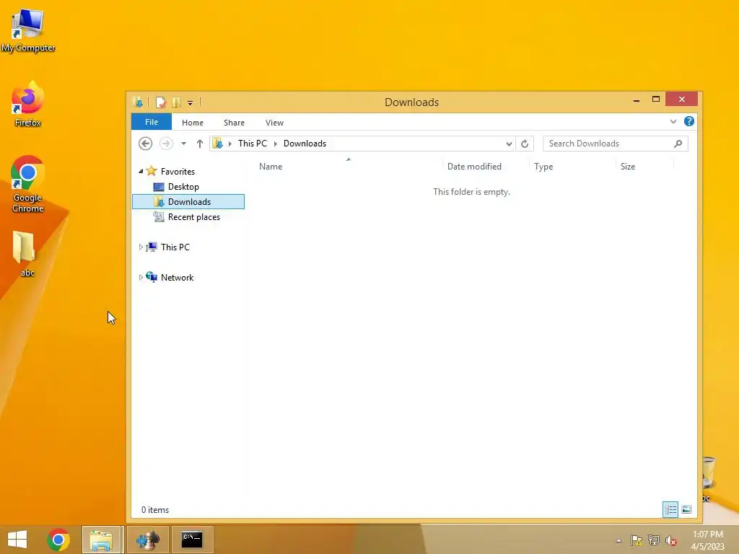Click the folder icon in address bar
Screen dimensions: 739x554
coord(217,144)
